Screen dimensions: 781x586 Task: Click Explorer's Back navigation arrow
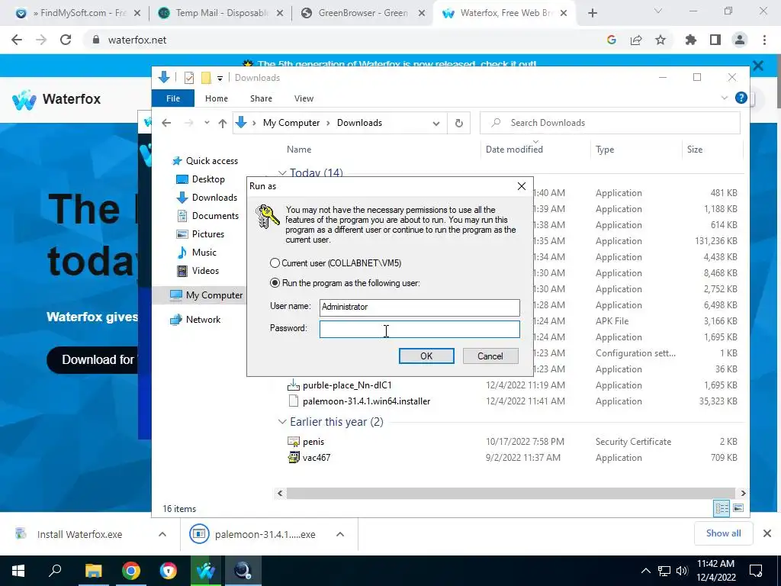pos(166,123)
